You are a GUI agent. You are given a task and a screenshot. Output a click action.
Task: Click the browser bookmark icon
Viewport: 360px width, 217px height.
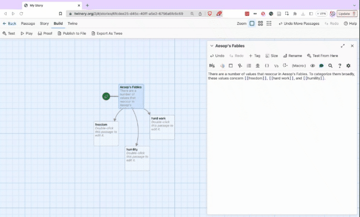(x=60, y=14)
